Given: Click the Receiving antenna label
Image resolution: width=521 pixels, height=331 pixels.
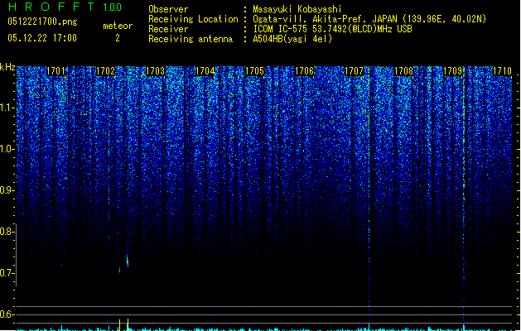Looking at the screenshot, I should [x=191, y=39].
